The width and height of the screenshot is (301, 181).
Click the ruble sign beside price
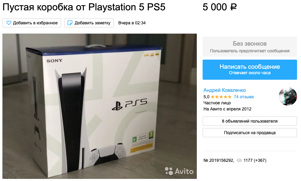click(233, 8)
